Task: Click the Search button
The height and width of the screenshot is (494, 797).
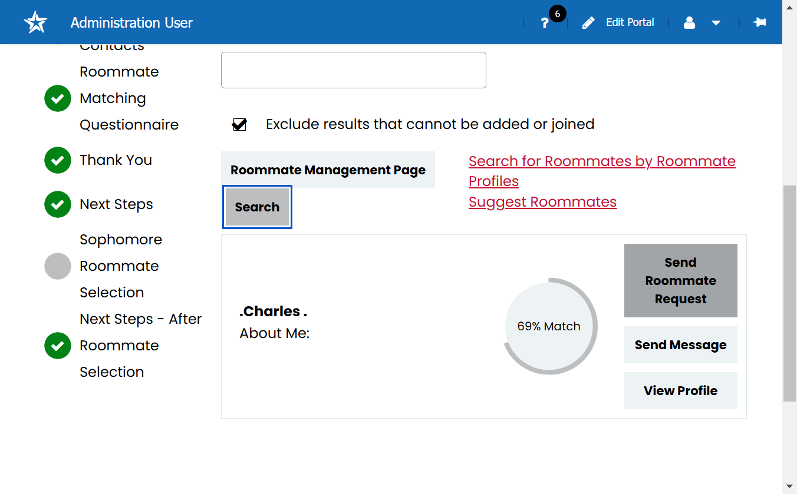Action: coord(257,207)
